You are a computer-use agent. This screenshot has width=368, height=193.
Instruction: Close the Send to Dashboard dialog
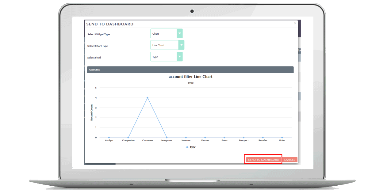click(x=295, y=23)
